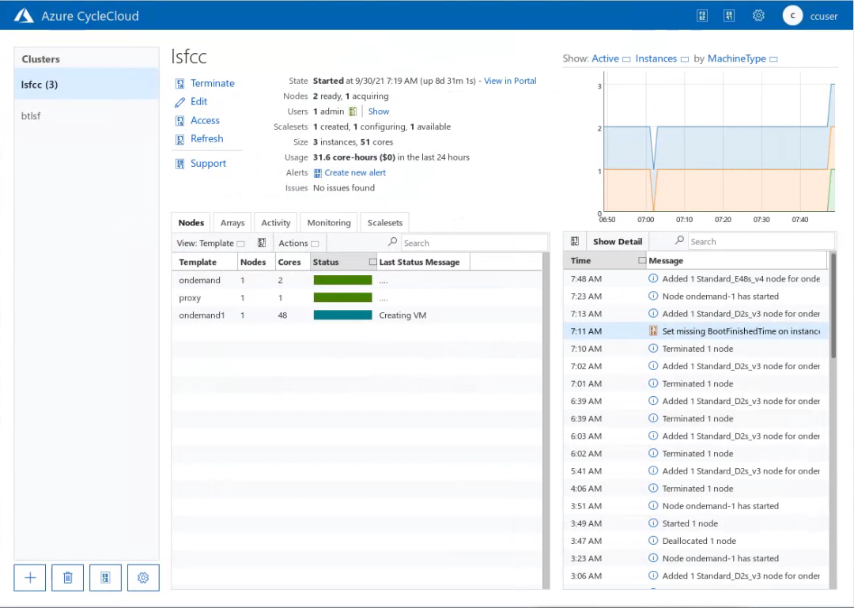Open the Monitoring tab
The image size is (854, 608).
(329, 222)
